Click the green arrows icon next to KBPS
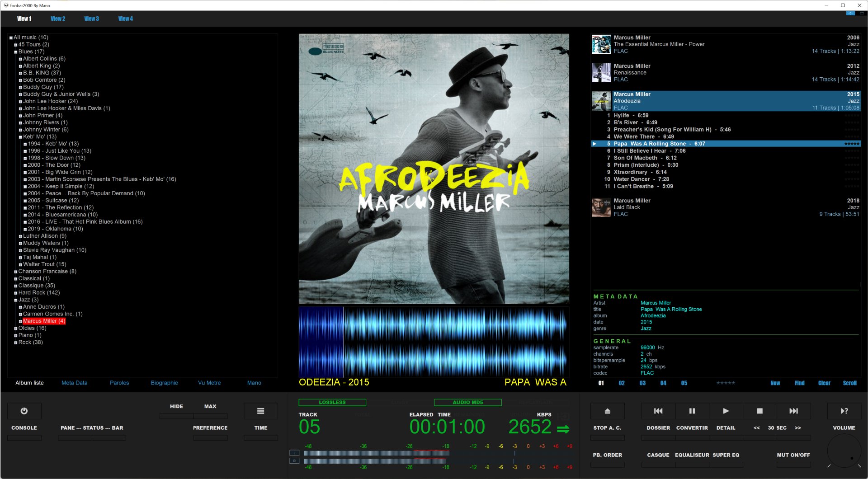The image size is (868, 479). tap(563, 428)
